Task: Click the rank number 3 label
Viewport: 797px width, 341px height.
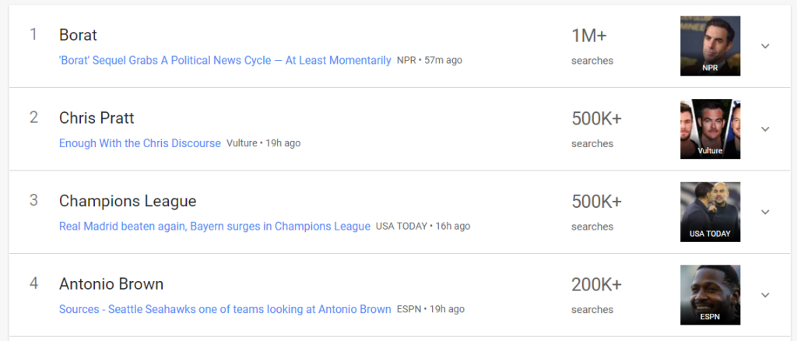Action: (33, 200)
